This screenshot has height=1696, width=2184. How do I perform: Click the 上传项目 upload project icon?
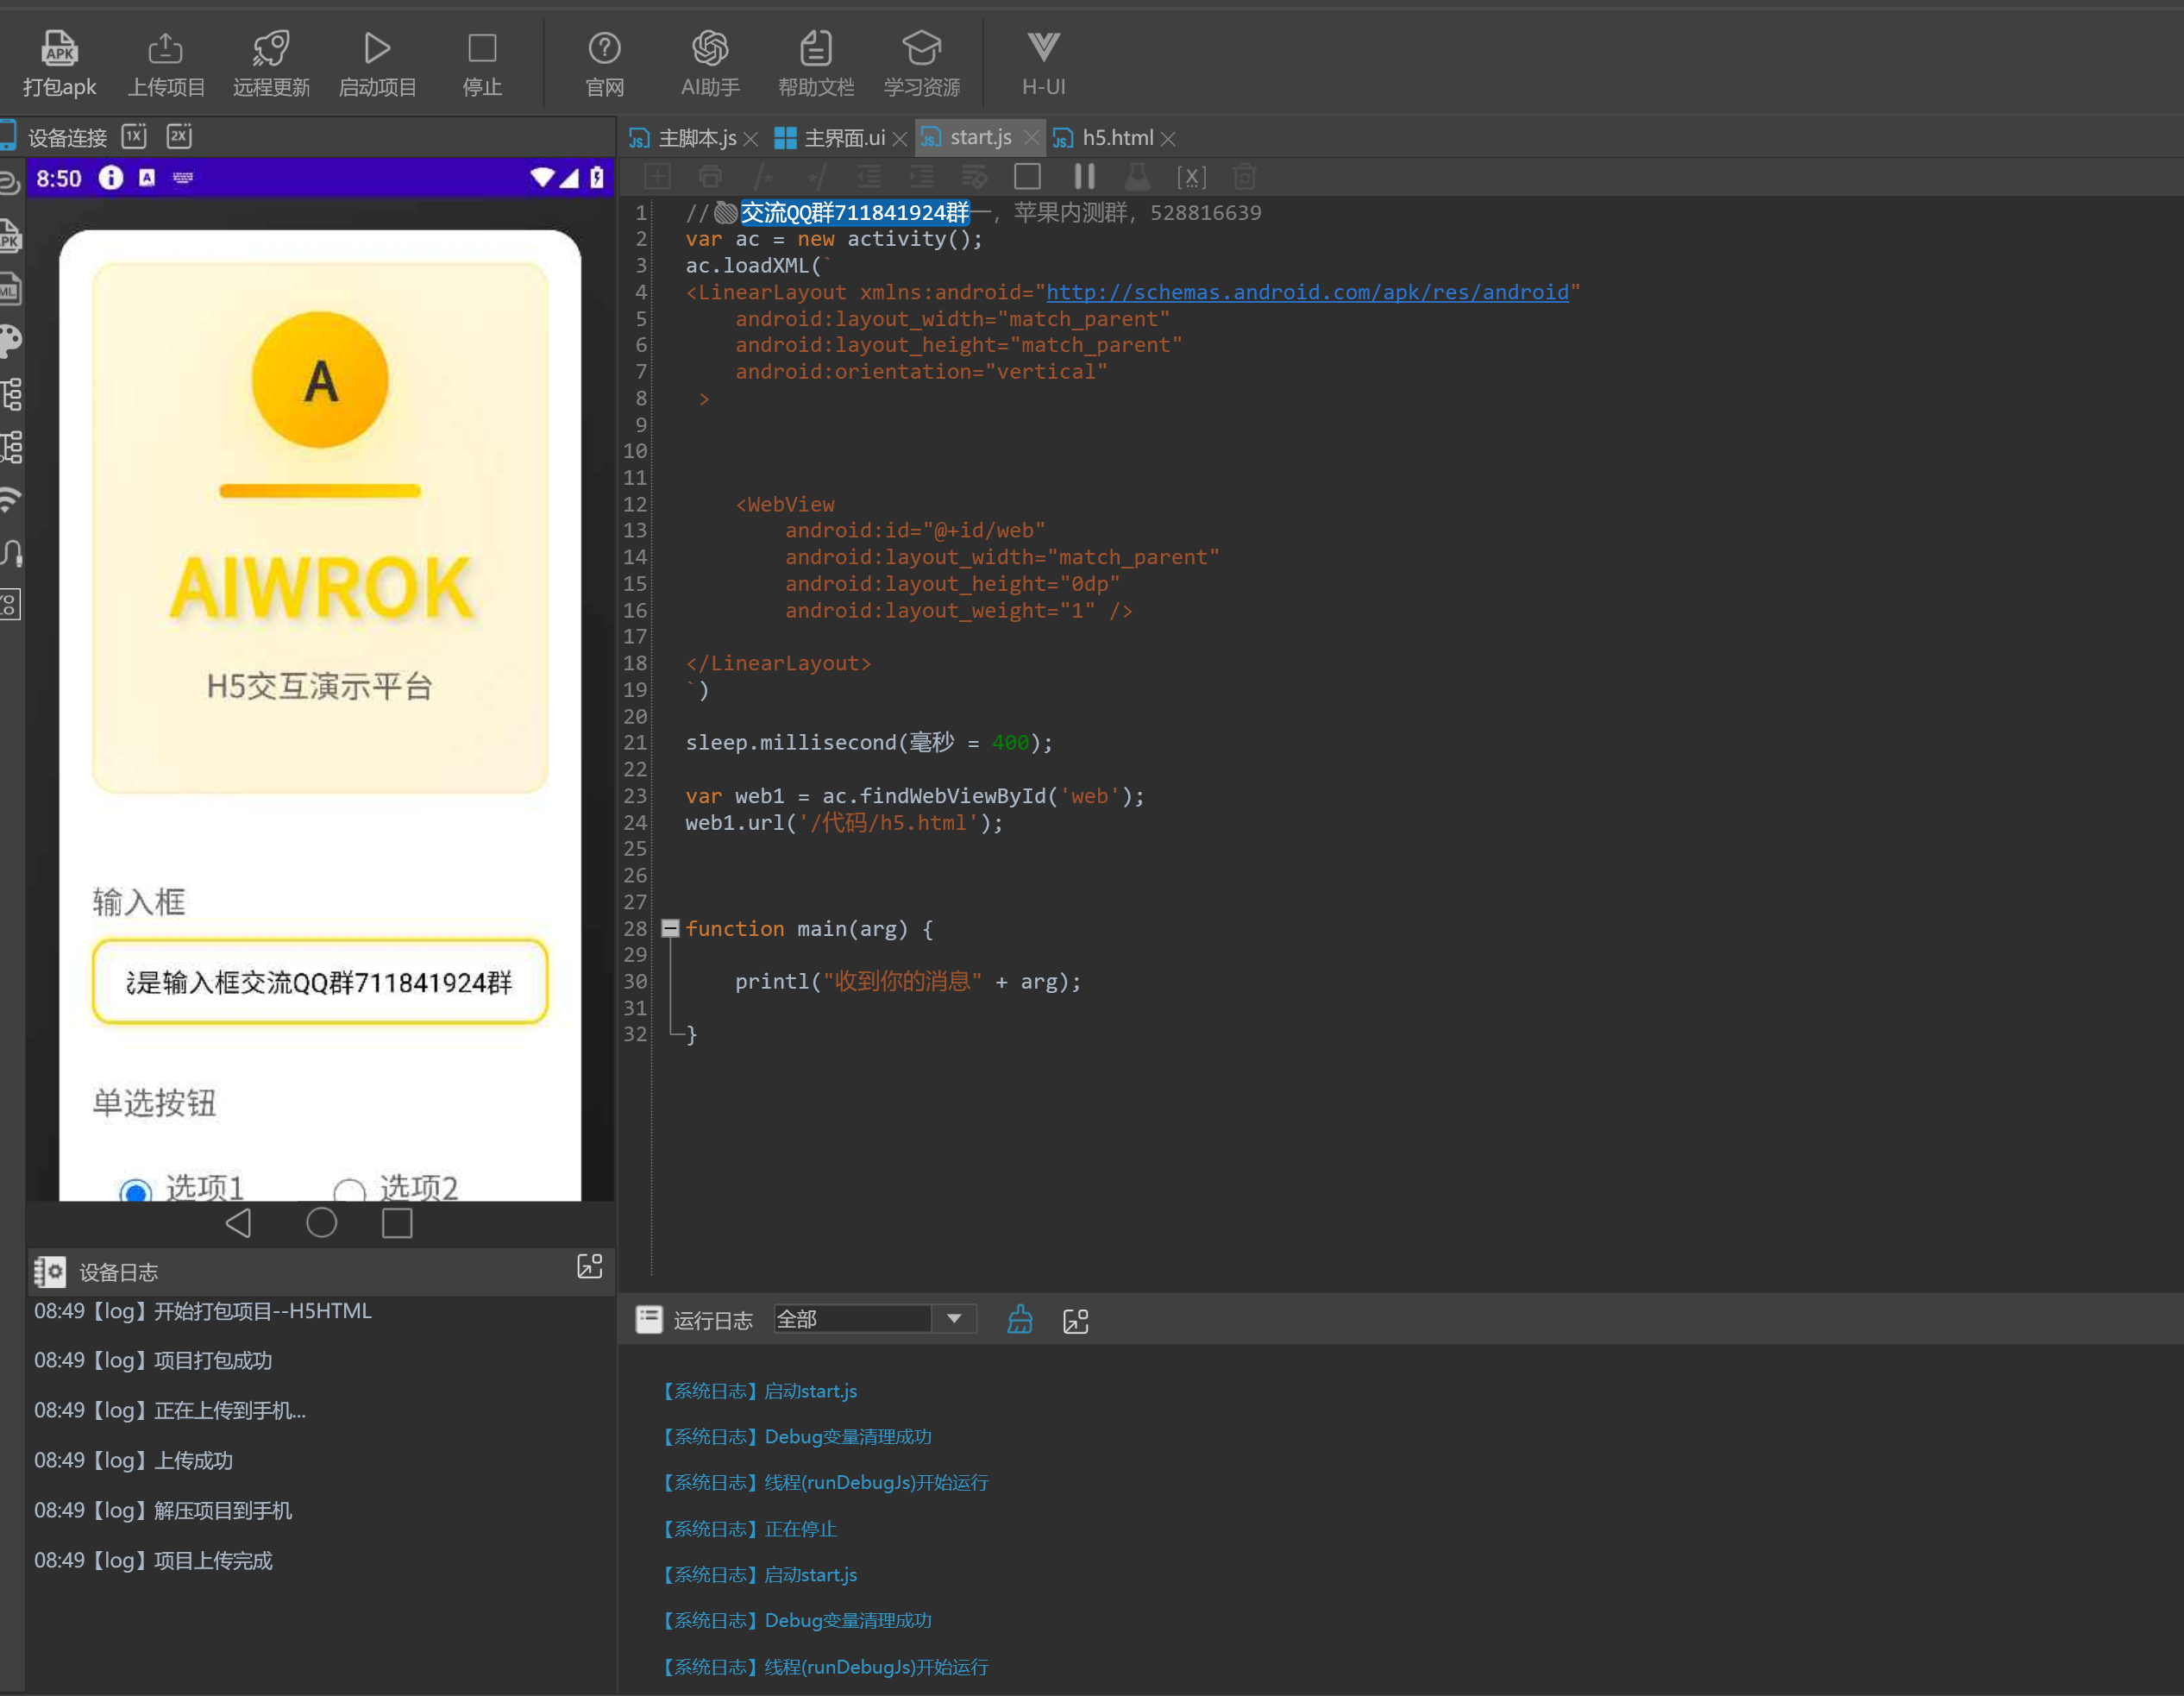coord(165,63)
